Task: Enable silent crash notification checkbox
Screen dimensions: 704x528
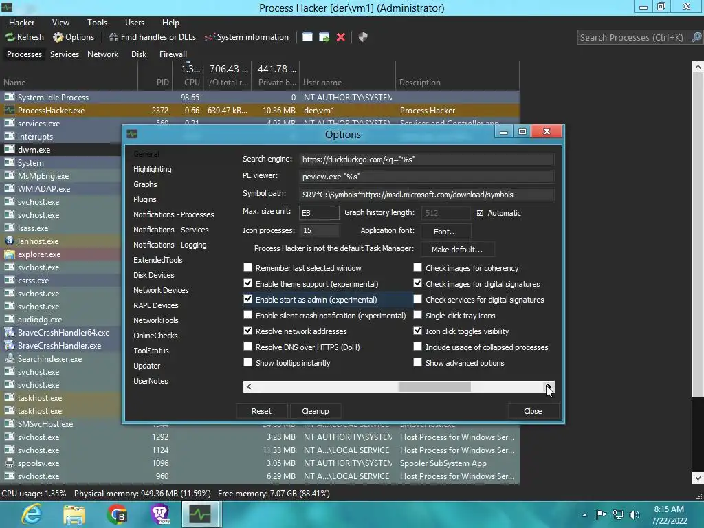Action: pos(247,315)
